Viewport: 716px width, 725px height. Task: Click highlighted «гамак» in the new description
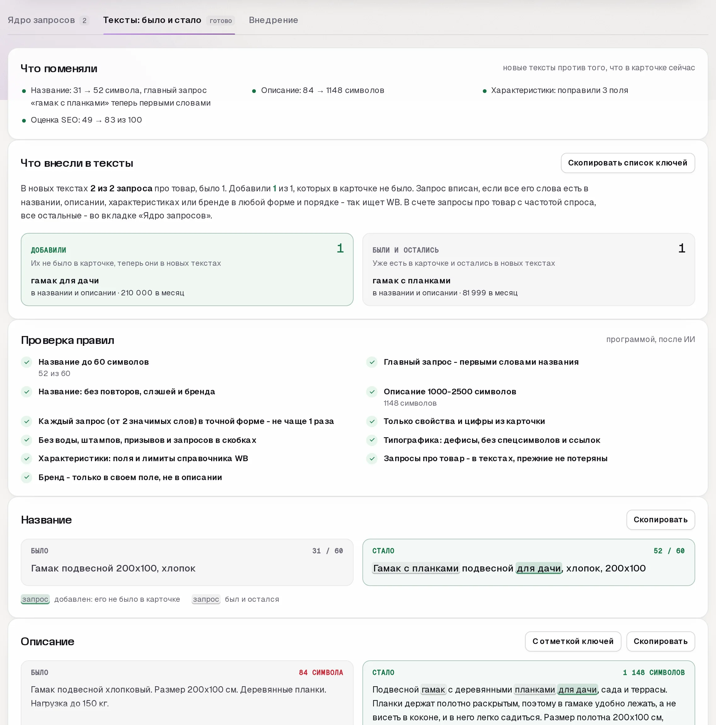pos(433,690)
